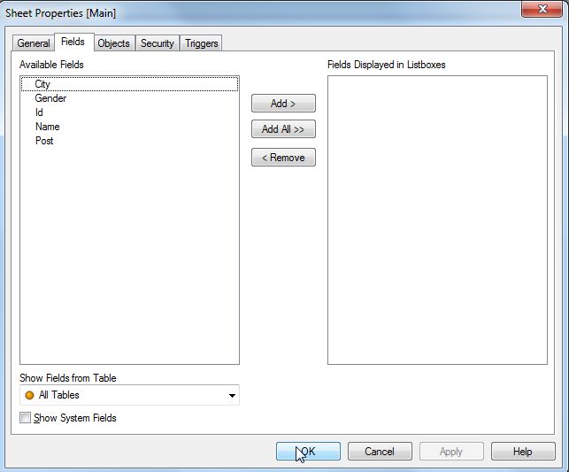Close the Sheet Properties window

542,9
